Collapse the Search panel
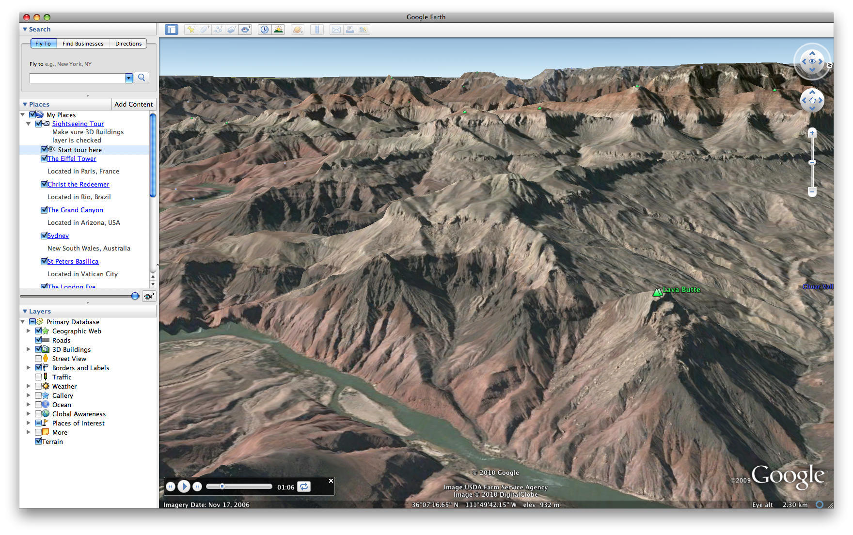 [x=25, y=29]
